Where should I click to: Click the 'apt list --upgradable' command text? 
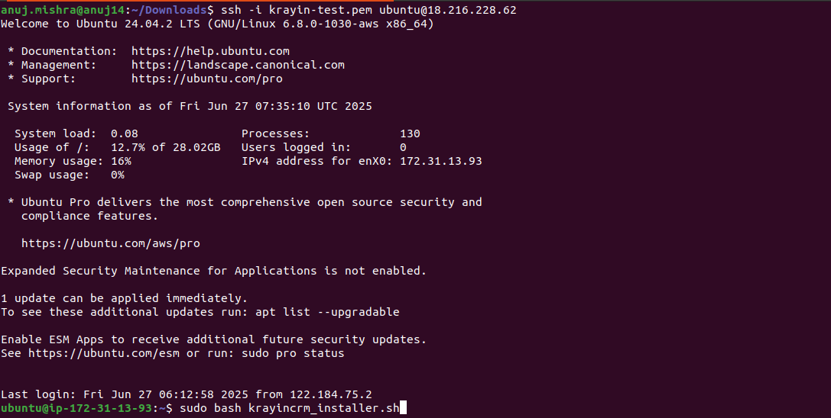327,312
